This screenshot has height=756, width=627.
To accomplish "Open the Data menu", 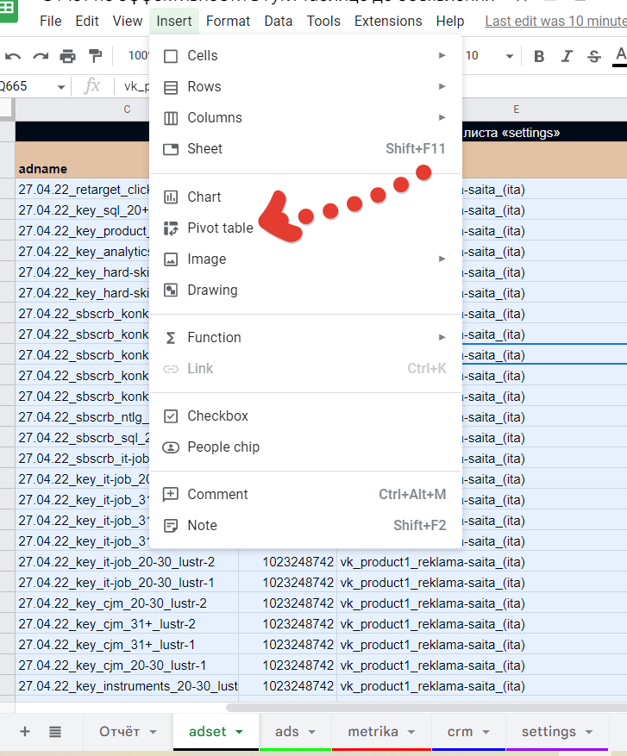I will coord(279,22).
